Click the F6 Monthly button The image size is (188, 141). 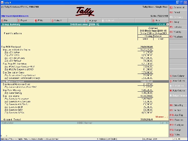(x=178, y=32)
